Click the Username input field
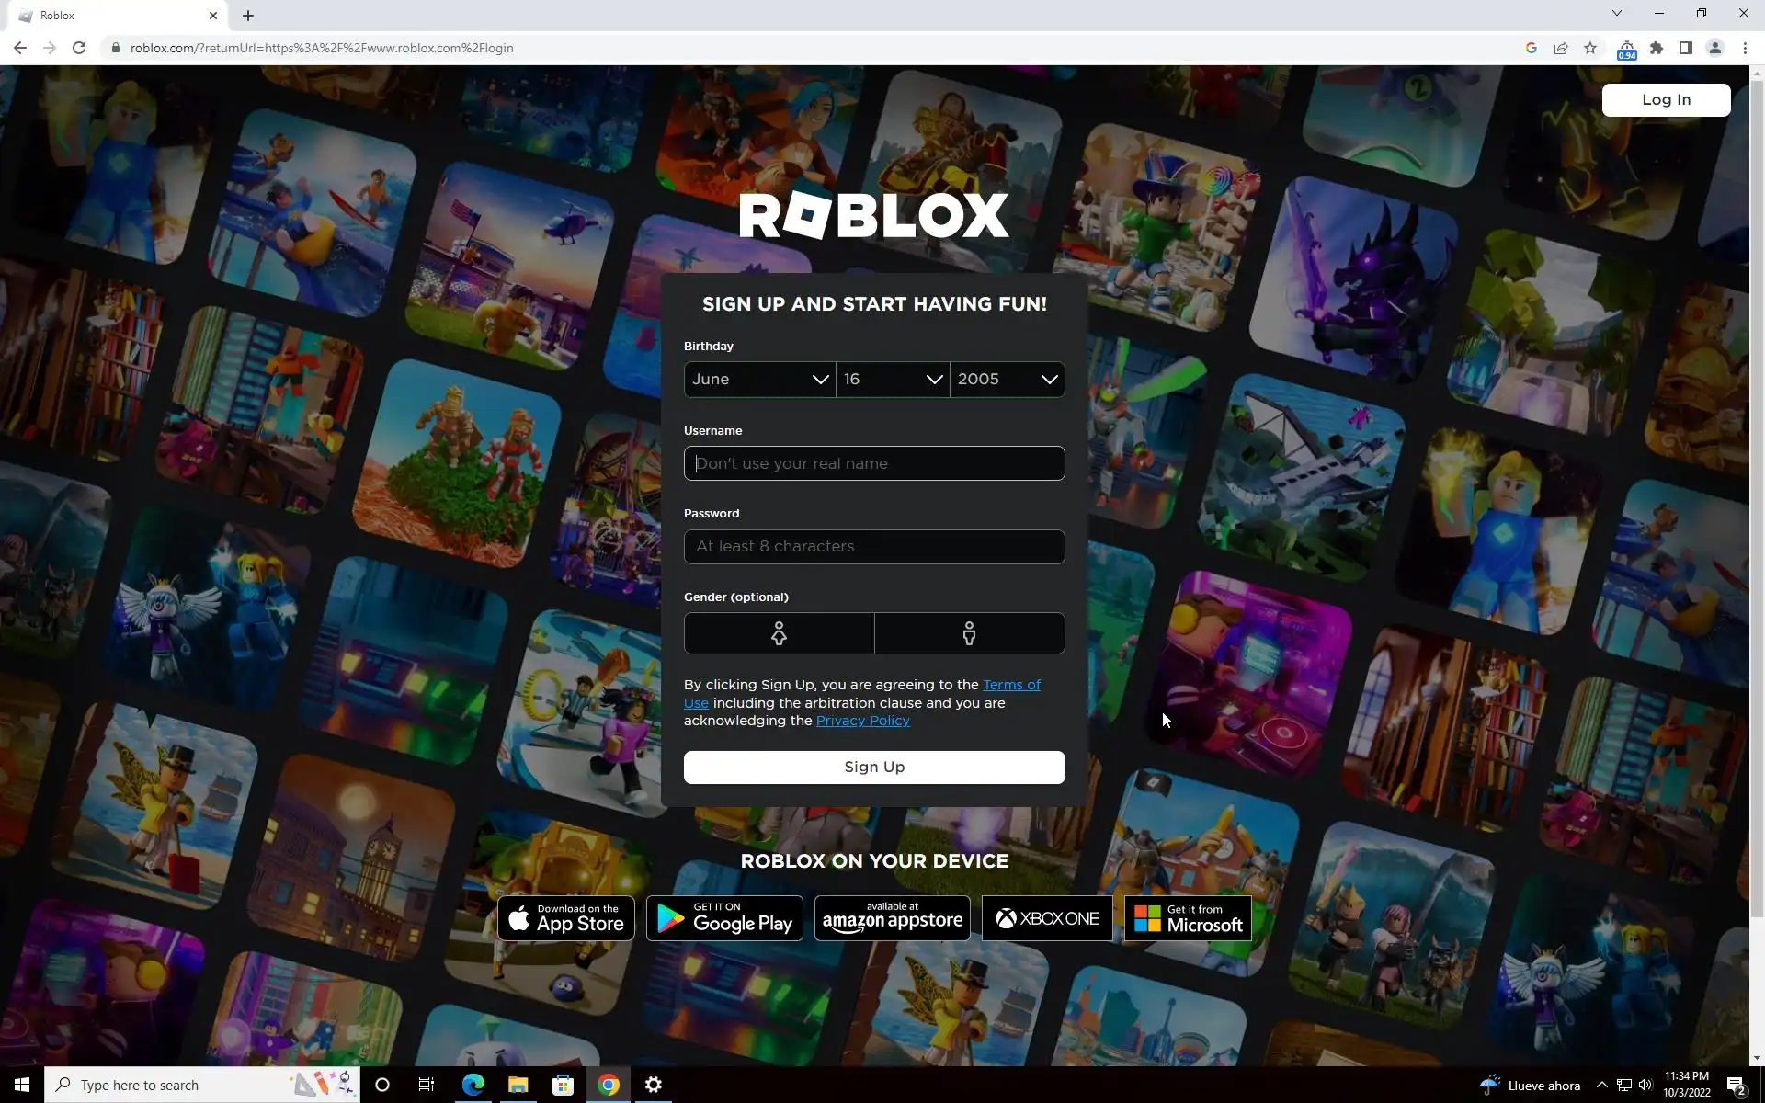This screenshot has width=1765, height=1103. coord(873,463)
